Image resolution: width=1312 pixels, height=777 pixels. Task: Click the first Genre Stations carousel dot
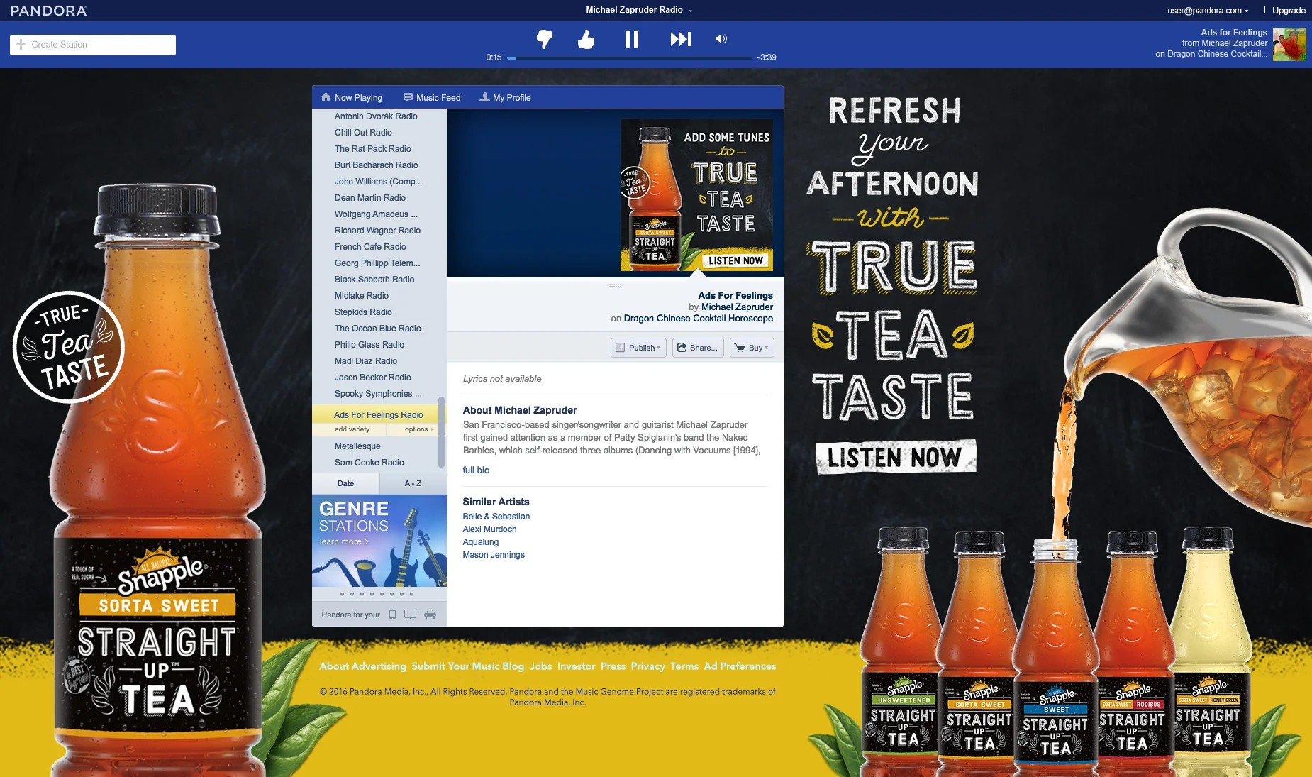(x=342, y=594)
